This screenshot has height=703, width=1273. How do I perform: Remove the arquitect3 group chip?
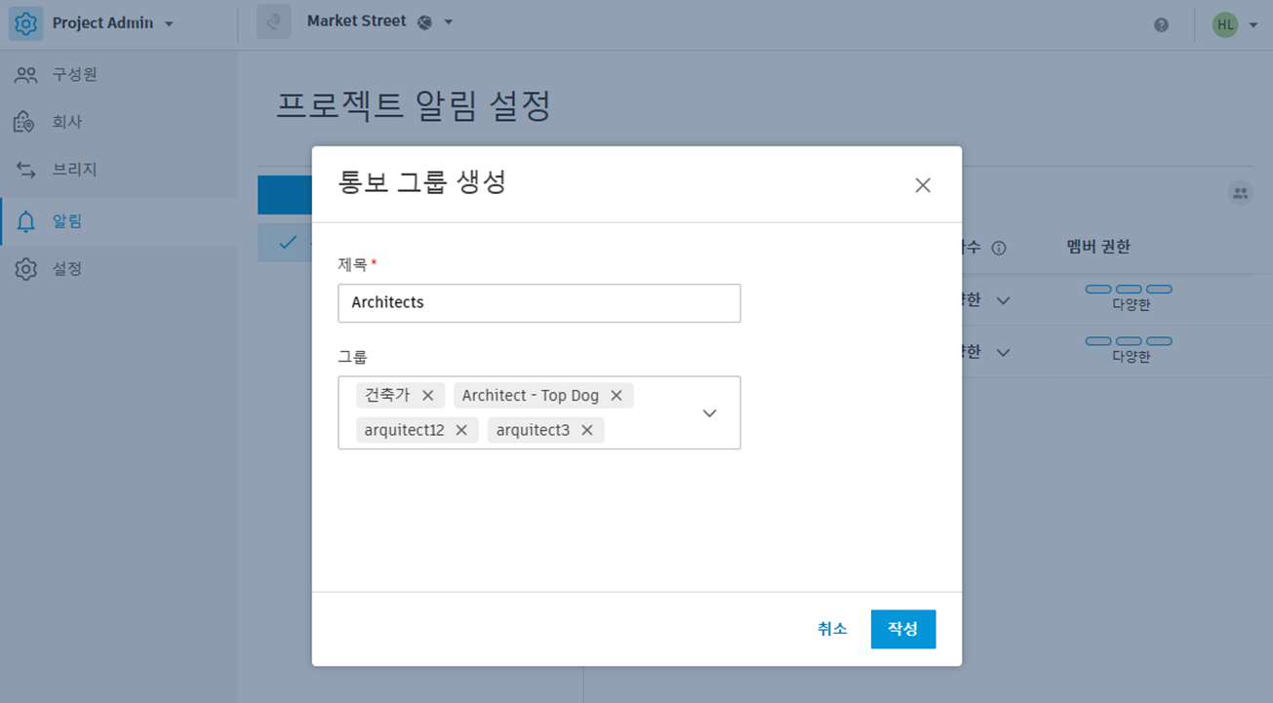click(586, 429)
